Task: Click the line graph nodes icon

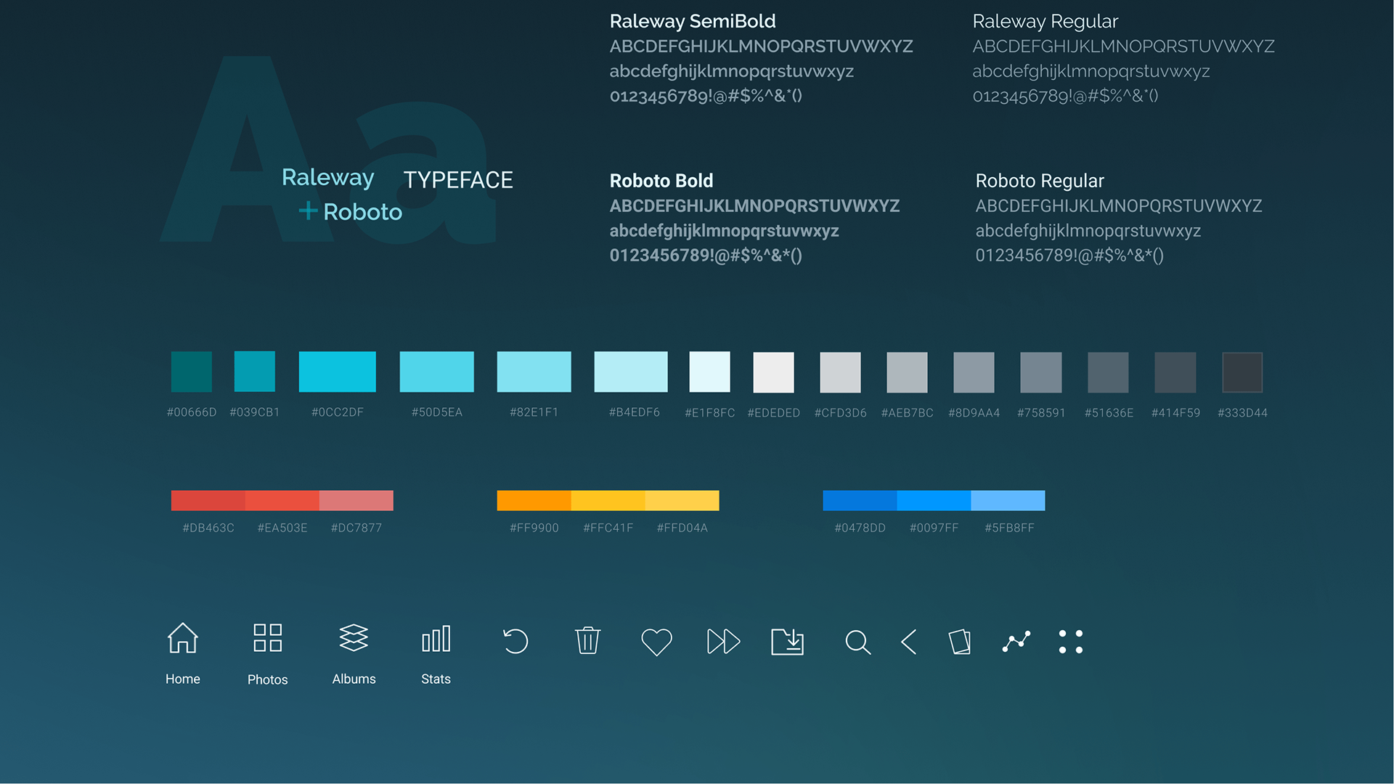Action: point(1016,642)
